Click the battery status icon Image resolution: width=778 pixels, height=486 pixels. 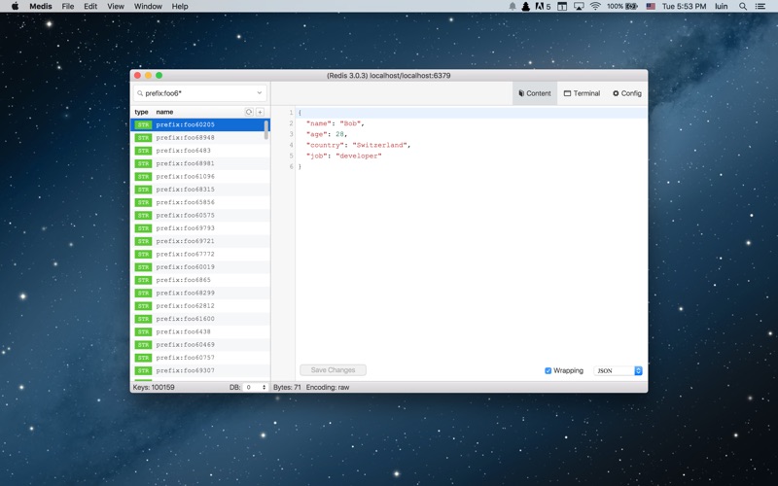(x=631, y=7)
